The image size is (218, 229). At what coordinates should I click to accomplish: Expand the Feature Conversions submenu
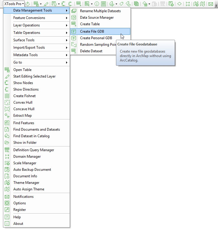[36, 18]
